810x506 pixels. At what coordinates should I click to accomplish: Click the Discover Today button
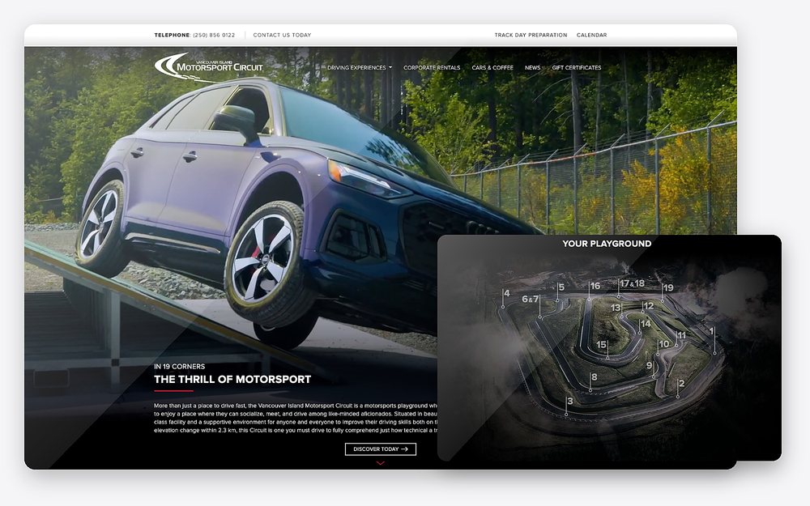[x=381, y=449]
